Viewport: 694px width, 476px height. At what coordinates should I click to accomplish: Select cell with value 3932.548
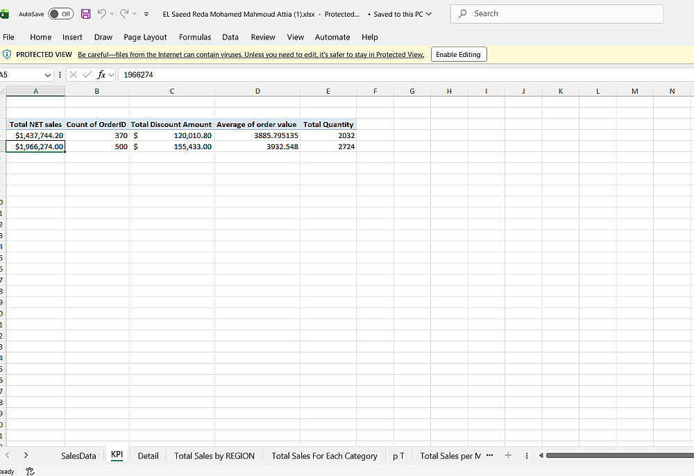click(257, 146)
